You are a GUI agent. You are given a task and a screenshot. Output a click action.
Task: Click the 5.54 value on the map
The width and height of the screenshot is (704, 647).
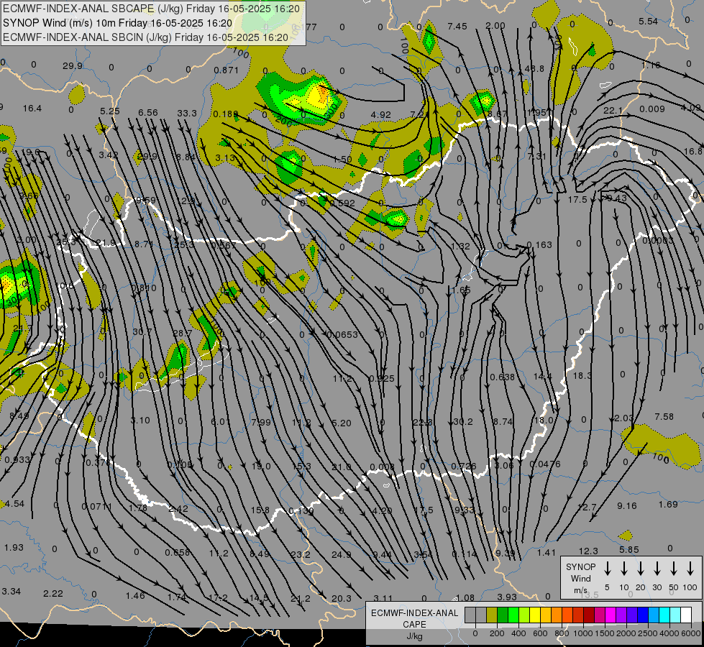tap(648, 21)
